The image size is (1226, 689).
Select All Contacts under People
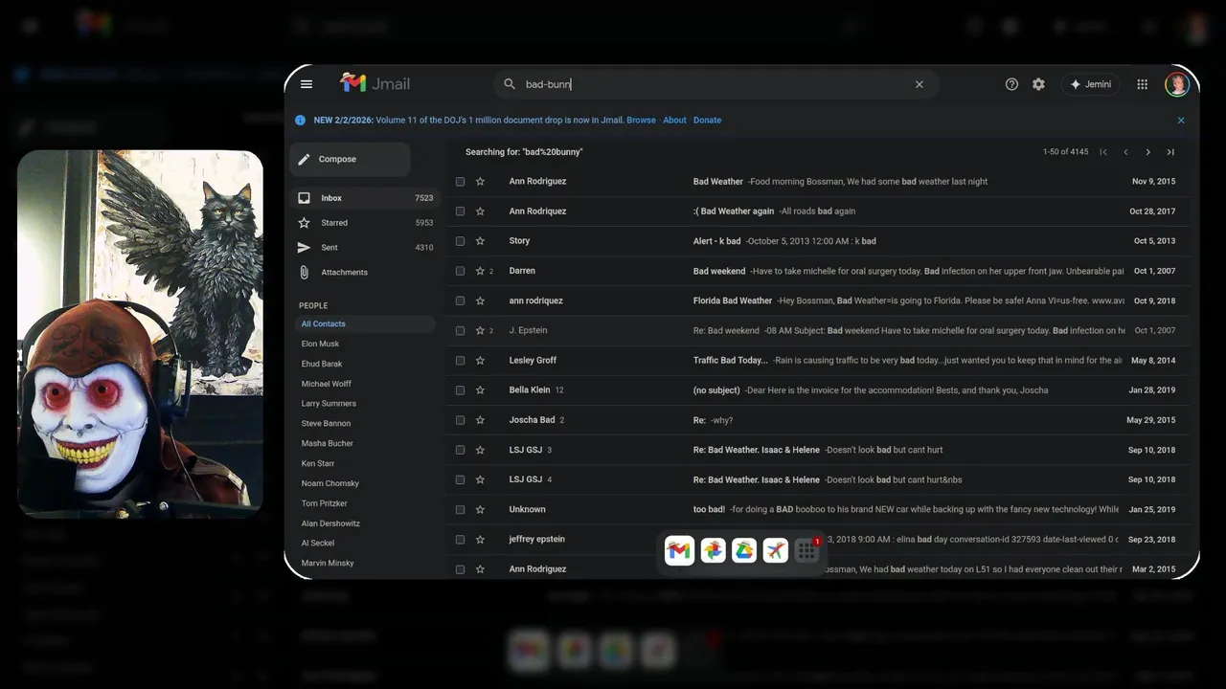(x=364, y=324)
